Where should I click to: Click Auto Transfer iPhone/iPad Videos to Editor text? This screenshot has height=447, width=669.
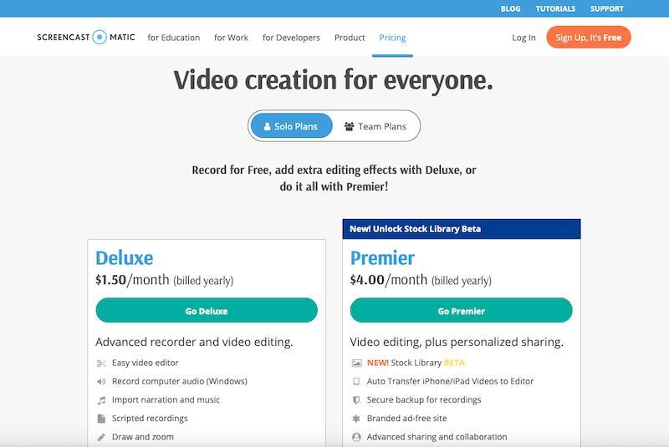[450, 381]
